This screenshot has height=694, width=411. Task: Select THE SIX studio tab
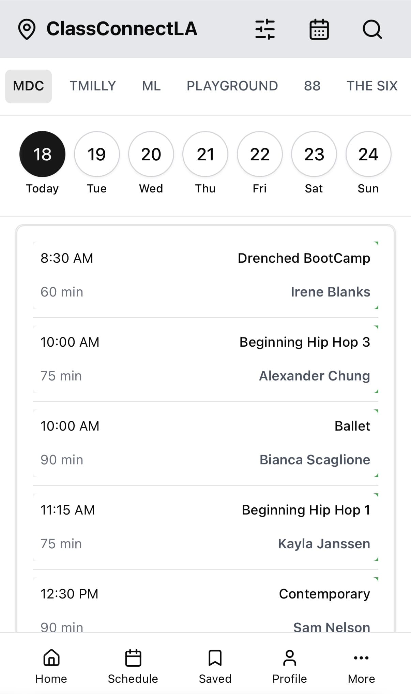coord(372,86)
